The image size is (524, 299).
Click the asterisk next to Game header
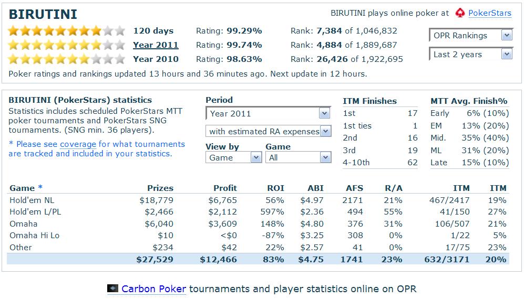pos(40,187)
